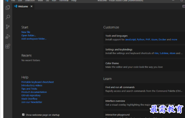Open Find and run all commands card
185x118 pixels.
coord(144,89)
